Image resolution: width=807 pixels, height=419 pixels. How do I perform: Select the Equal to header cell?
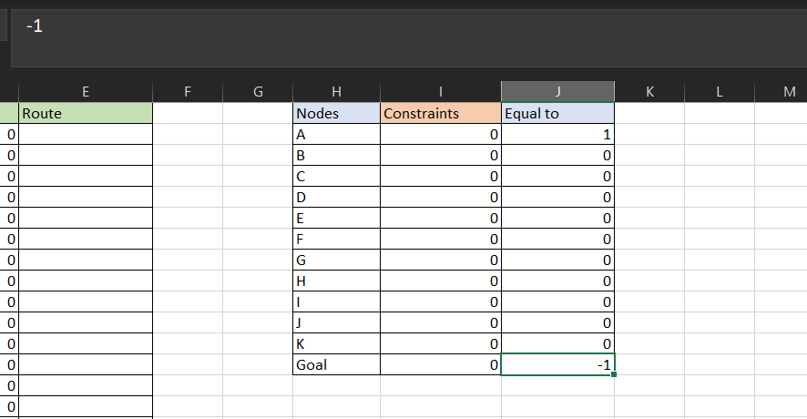pos(557,114)
